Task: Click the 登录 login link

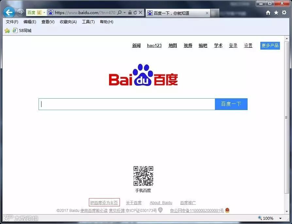Action: point(233,45)
